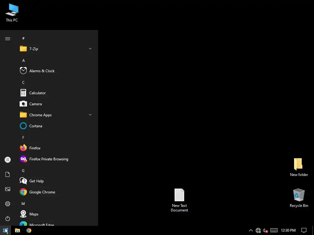Viewport: 314px width, 235px height.
Task: Open the Maps app
Action: point(56,214)
